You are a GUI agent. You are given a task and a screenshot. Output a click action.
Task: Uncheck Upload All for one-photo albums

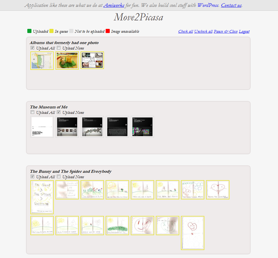[33, 48]
